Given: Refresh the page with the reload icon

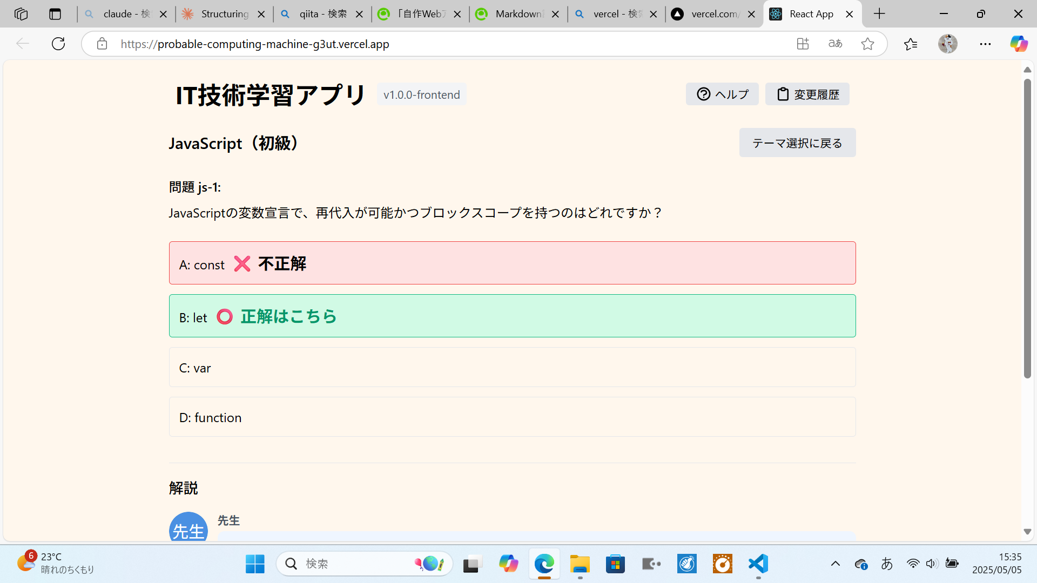Looking at the screenshot, I should 58,44.
